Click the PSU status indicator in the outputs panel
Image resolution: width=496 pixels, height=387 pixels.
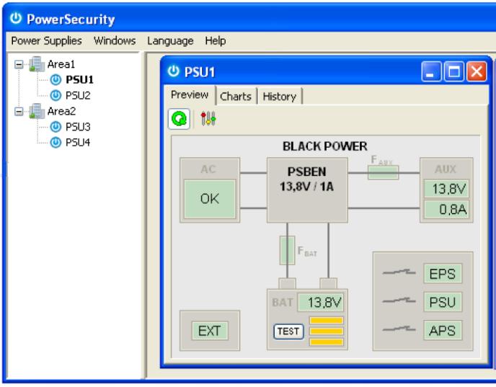tap(443, 302)
